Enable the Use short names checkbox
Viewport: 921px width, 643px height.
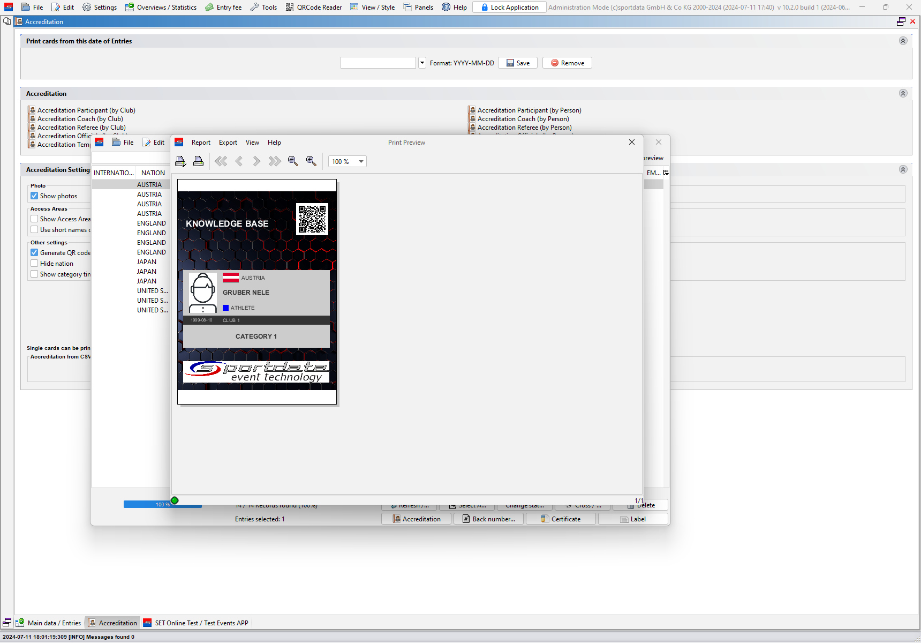point(34,230)
